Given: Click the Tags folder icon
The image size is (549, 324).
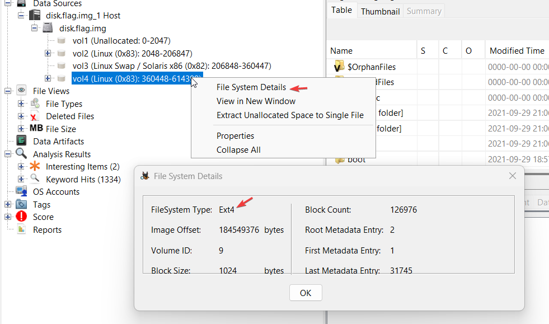Looking at the screenshot, I should point(21,205).
